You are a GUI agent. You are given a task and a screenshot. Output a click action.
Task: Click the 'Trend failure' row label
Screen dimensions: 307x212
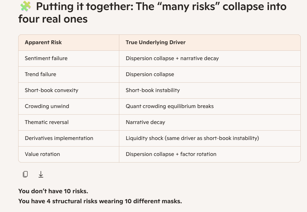pos(40,74)
